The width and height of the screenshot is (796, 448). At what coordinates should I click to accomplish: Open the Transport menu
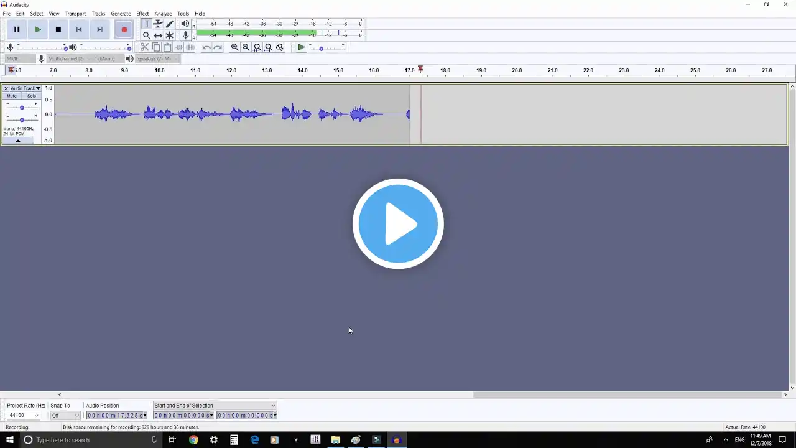click(75, 14)
